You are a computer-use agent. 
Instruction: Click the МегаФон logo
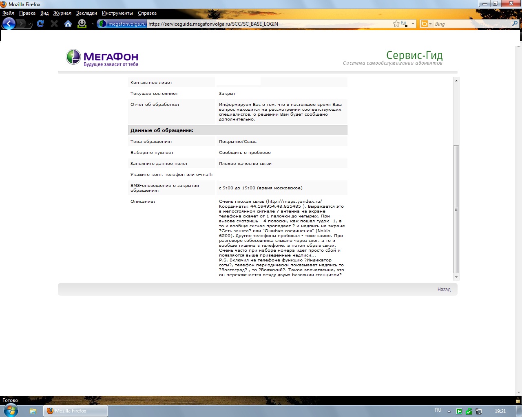(x=102, y=57)
